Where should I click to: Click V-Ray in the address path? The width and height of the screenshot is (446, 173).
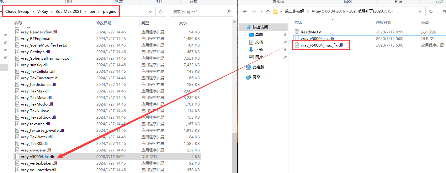[x=43, y=12]
